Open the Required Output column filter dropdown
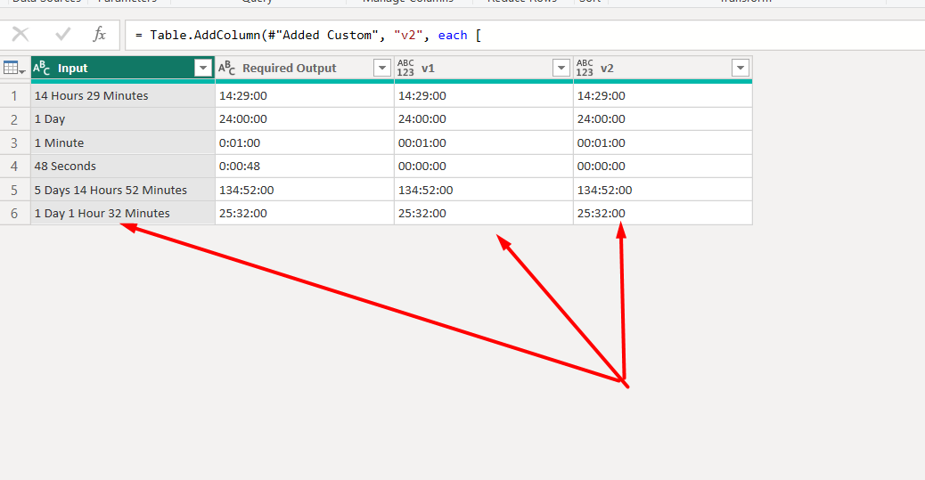925x480 pixels. pos(382,69)
